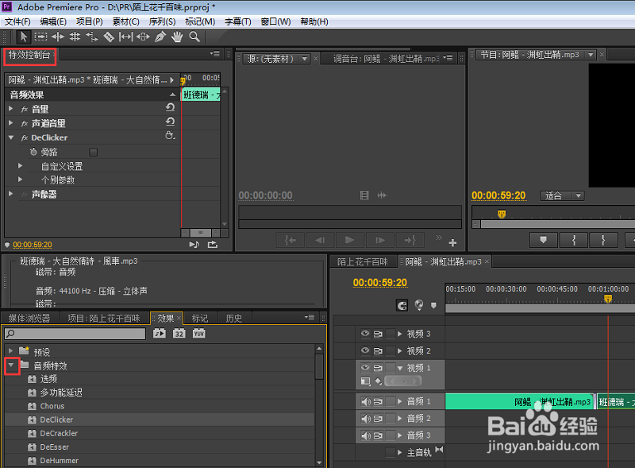Open the 文件(F) menu
The width and height of the screenshot is (635, 468).
(17, 21)
